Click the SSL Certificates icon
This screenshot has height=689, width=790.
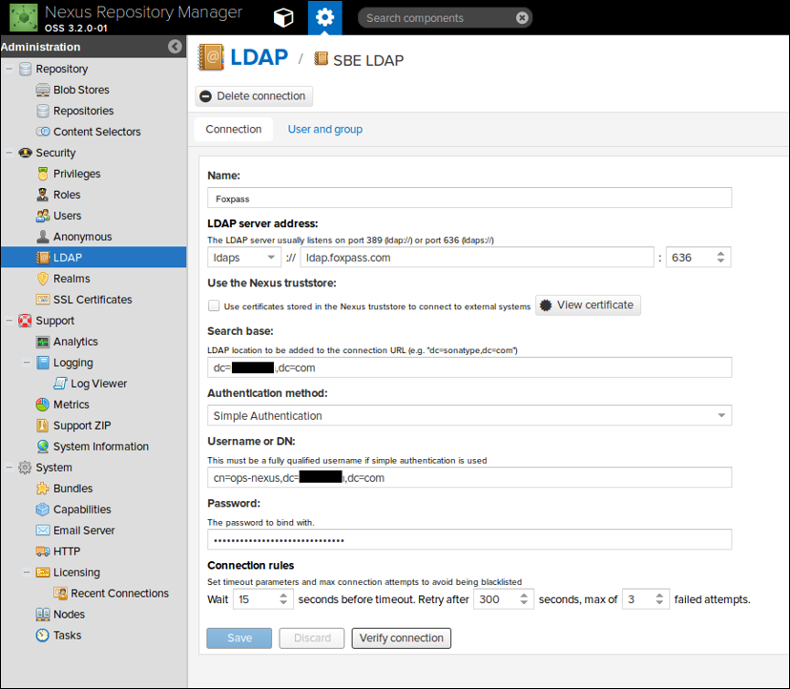(43, 300)
